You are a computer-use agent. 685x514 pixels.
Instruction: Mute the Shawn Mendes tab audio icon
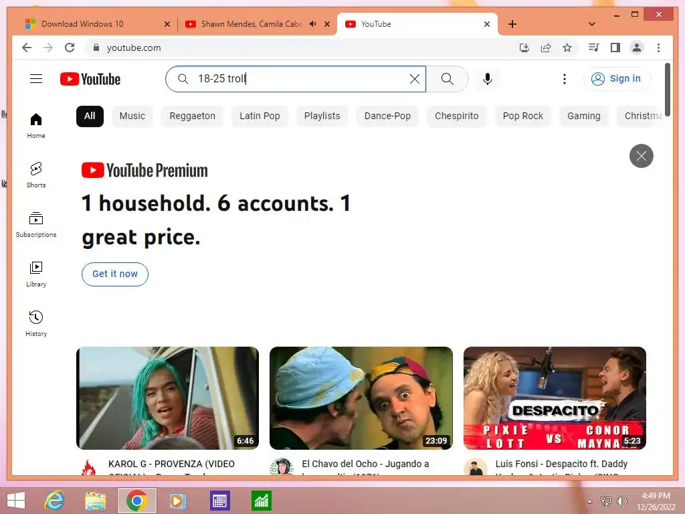point(313,24)
